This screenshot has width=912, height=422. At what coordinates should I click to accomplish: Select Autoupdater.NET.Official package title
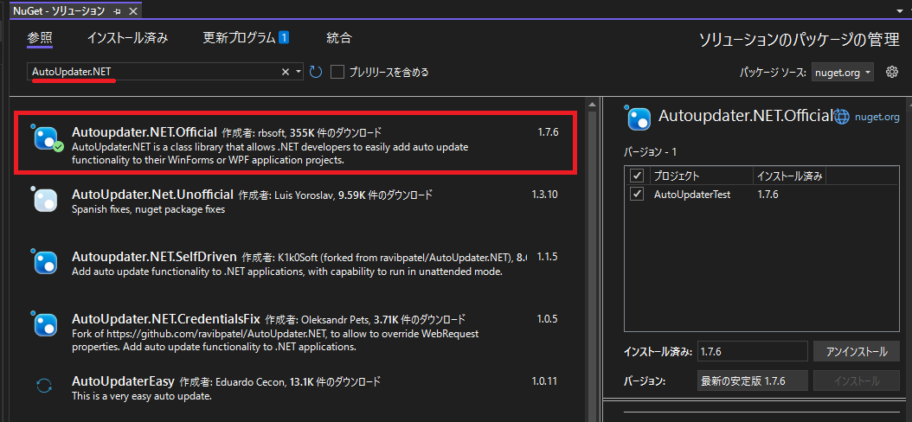click(x=145, y=132)
